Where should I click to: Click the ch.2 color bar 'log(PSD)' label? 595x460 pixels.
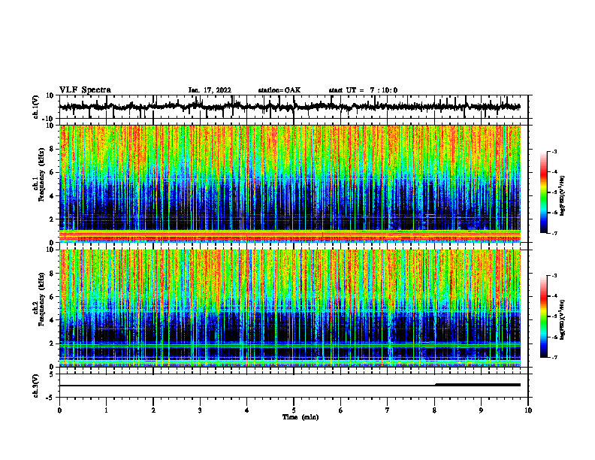point(563,319)
